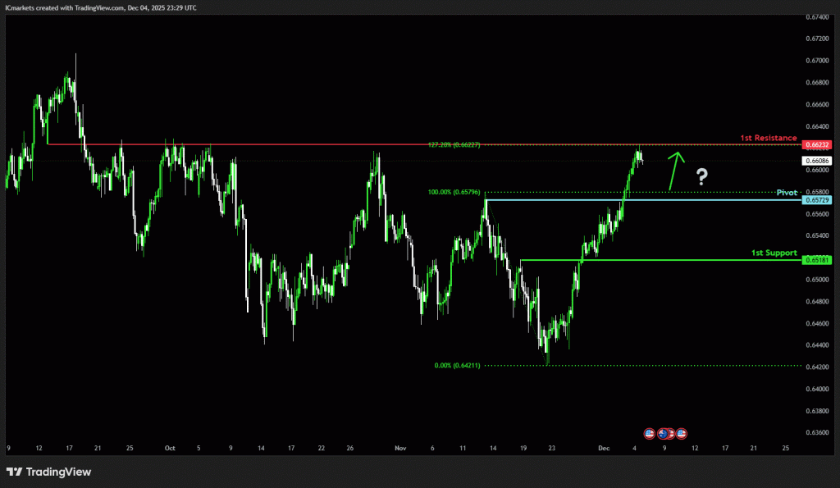Click the red 0.66232 resistance price tag
Image resolution: width=840 pixels, height=488 pixels.
pyautogui.click(x=817, y=144)
